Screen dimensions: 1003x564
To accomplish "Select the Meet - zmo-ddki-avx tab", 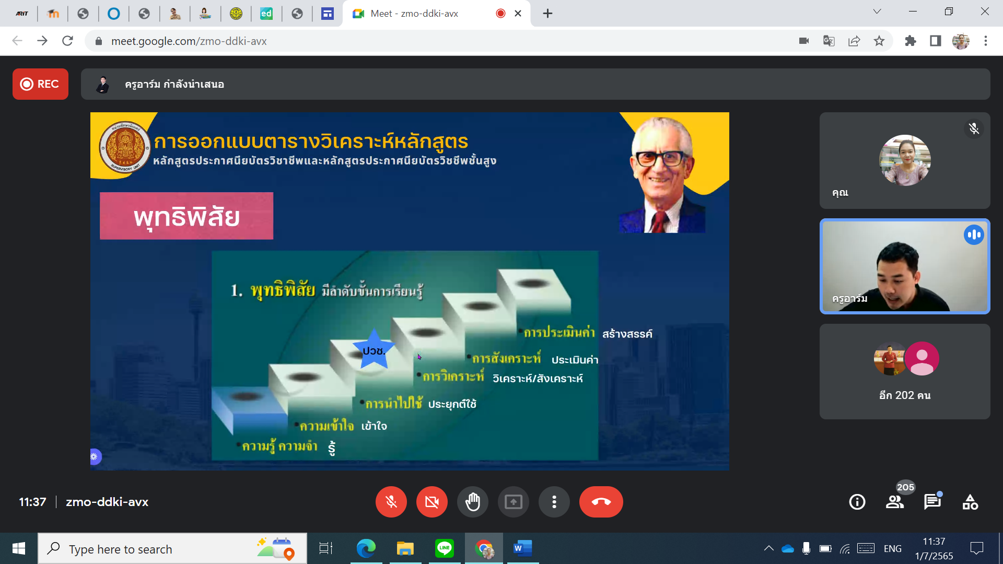I will click(x=436, y=14).
